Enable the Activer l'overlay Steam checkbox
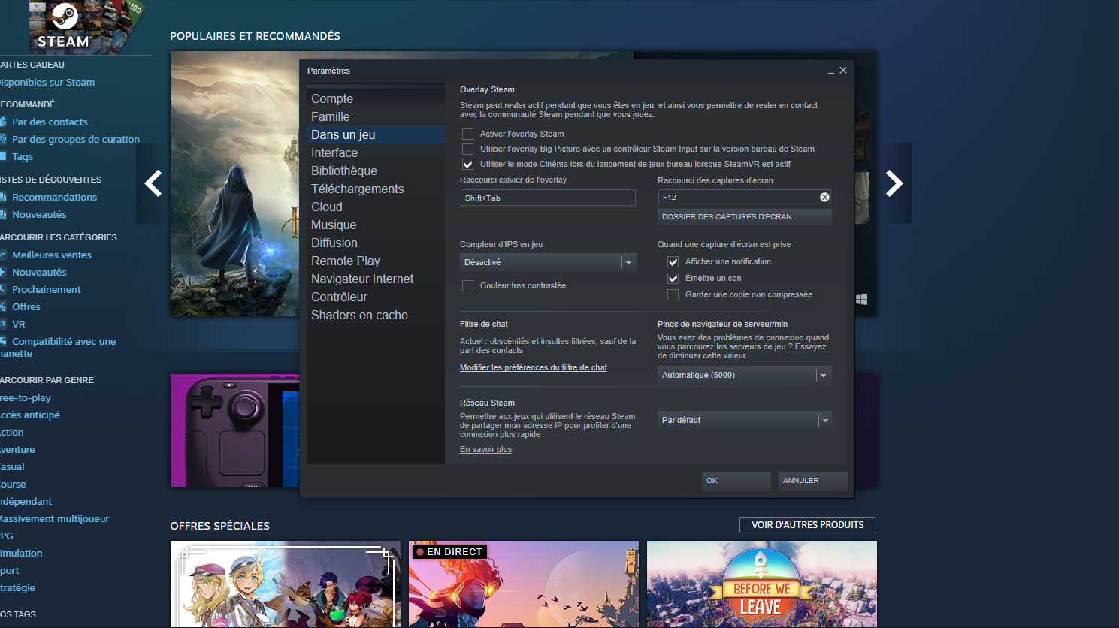This screenshot has width=1119, height=628. click(x=467, y=133)
